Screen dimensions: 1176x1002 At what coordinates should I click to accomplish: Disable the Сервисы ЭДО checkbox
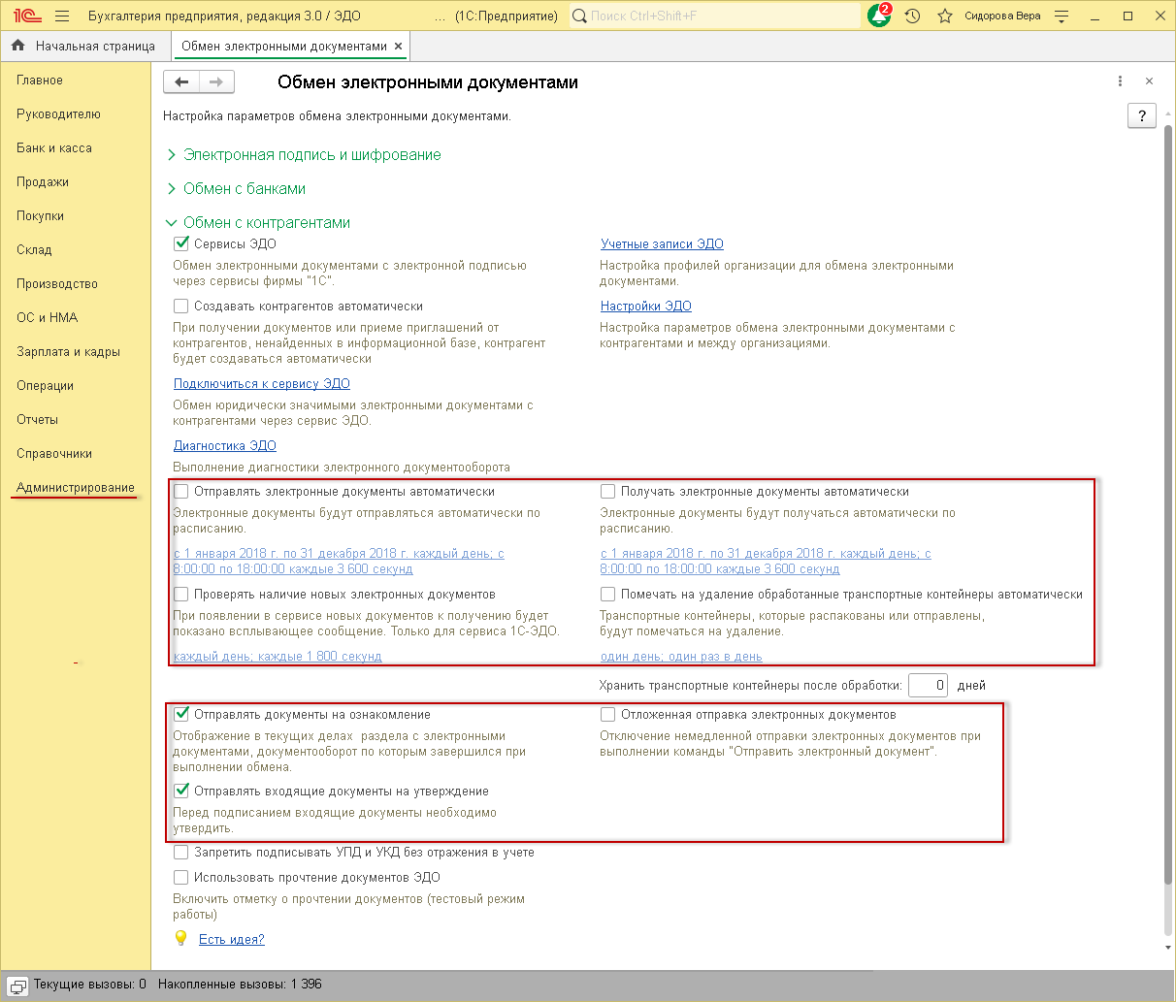[x=180, y=243]
